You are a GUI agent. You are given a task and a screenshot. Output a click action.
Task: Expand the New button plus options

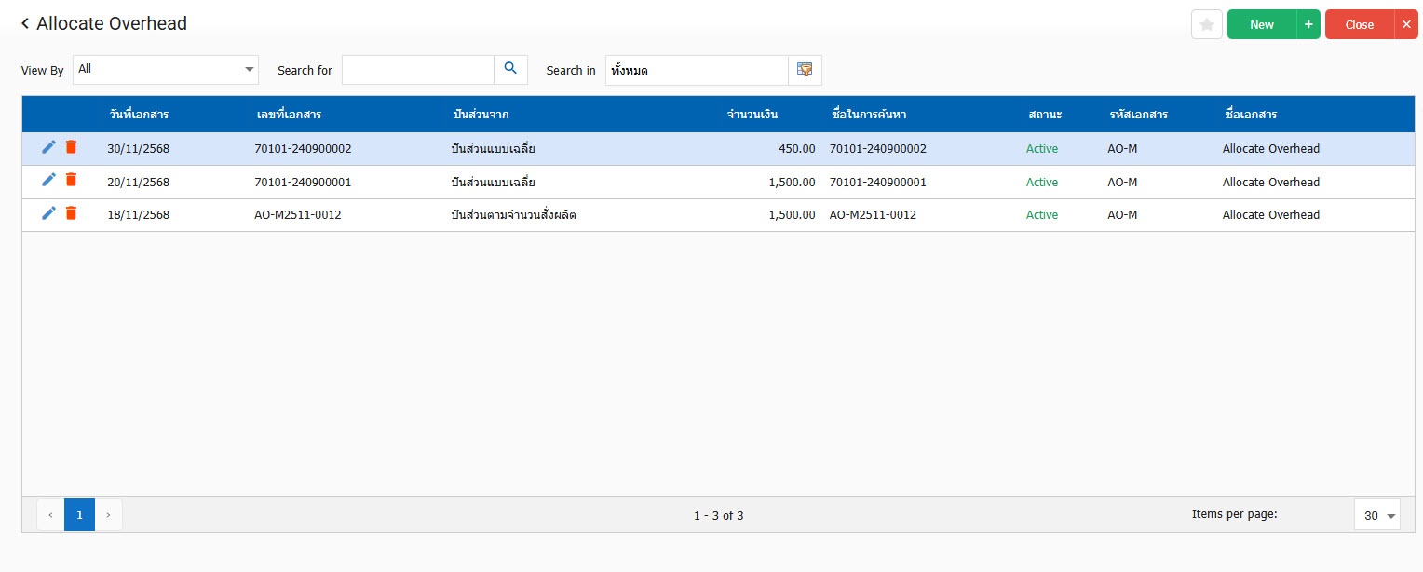(1308, 25)
